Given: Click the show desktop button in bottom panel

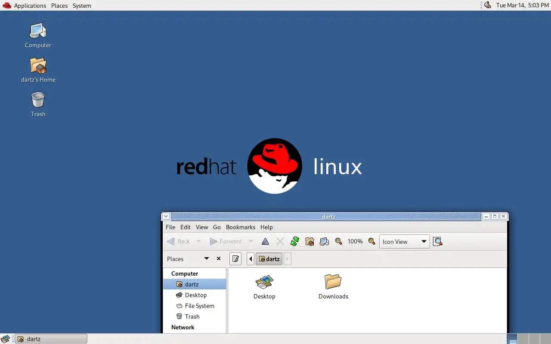Looking at the screenshot, I should coord(6,339).
